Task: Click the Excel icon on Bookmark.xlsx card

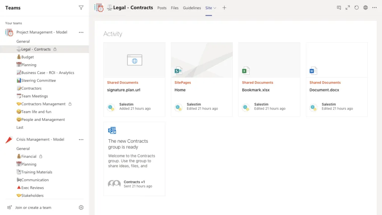Action: click(245, 71)
